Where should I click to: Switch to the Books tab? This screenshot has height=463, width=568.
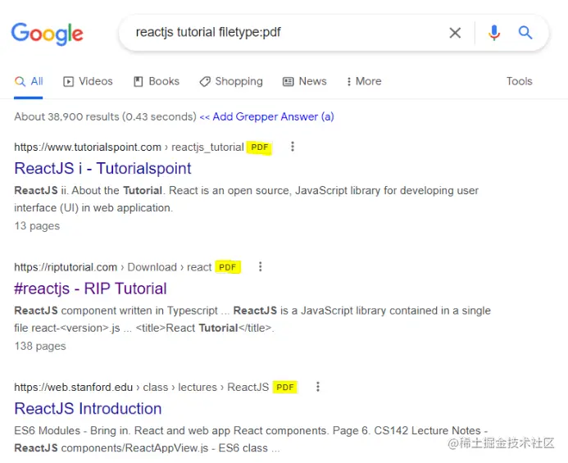[157, 81]
